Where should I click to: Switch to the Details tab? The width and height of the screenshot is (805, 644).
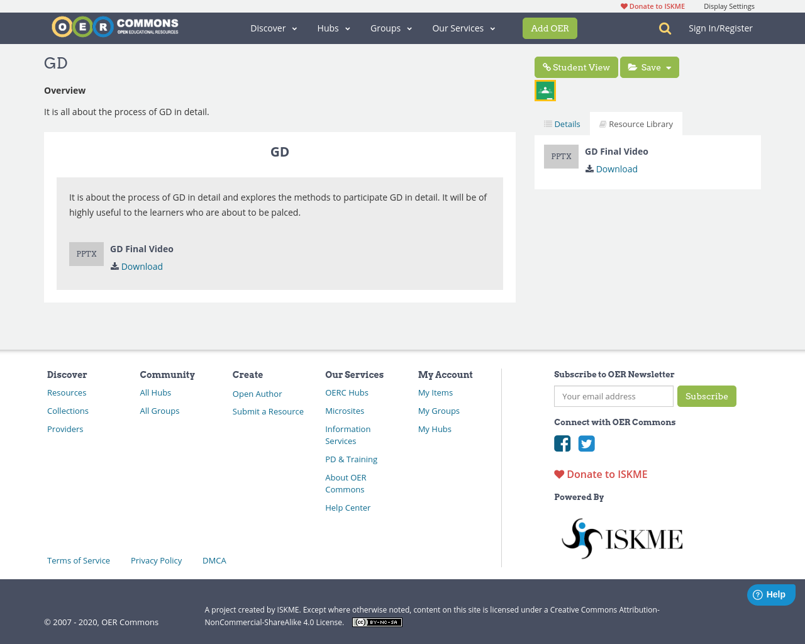(x=562, y=124)
